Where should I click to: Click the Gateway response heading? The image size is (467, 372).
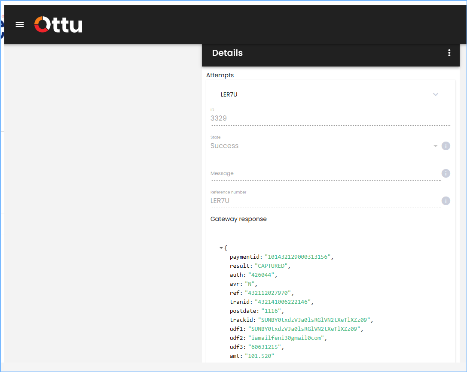238,219
